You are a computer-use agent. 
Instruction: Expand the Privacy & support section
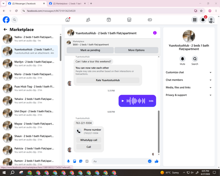(x=189, y=95)
